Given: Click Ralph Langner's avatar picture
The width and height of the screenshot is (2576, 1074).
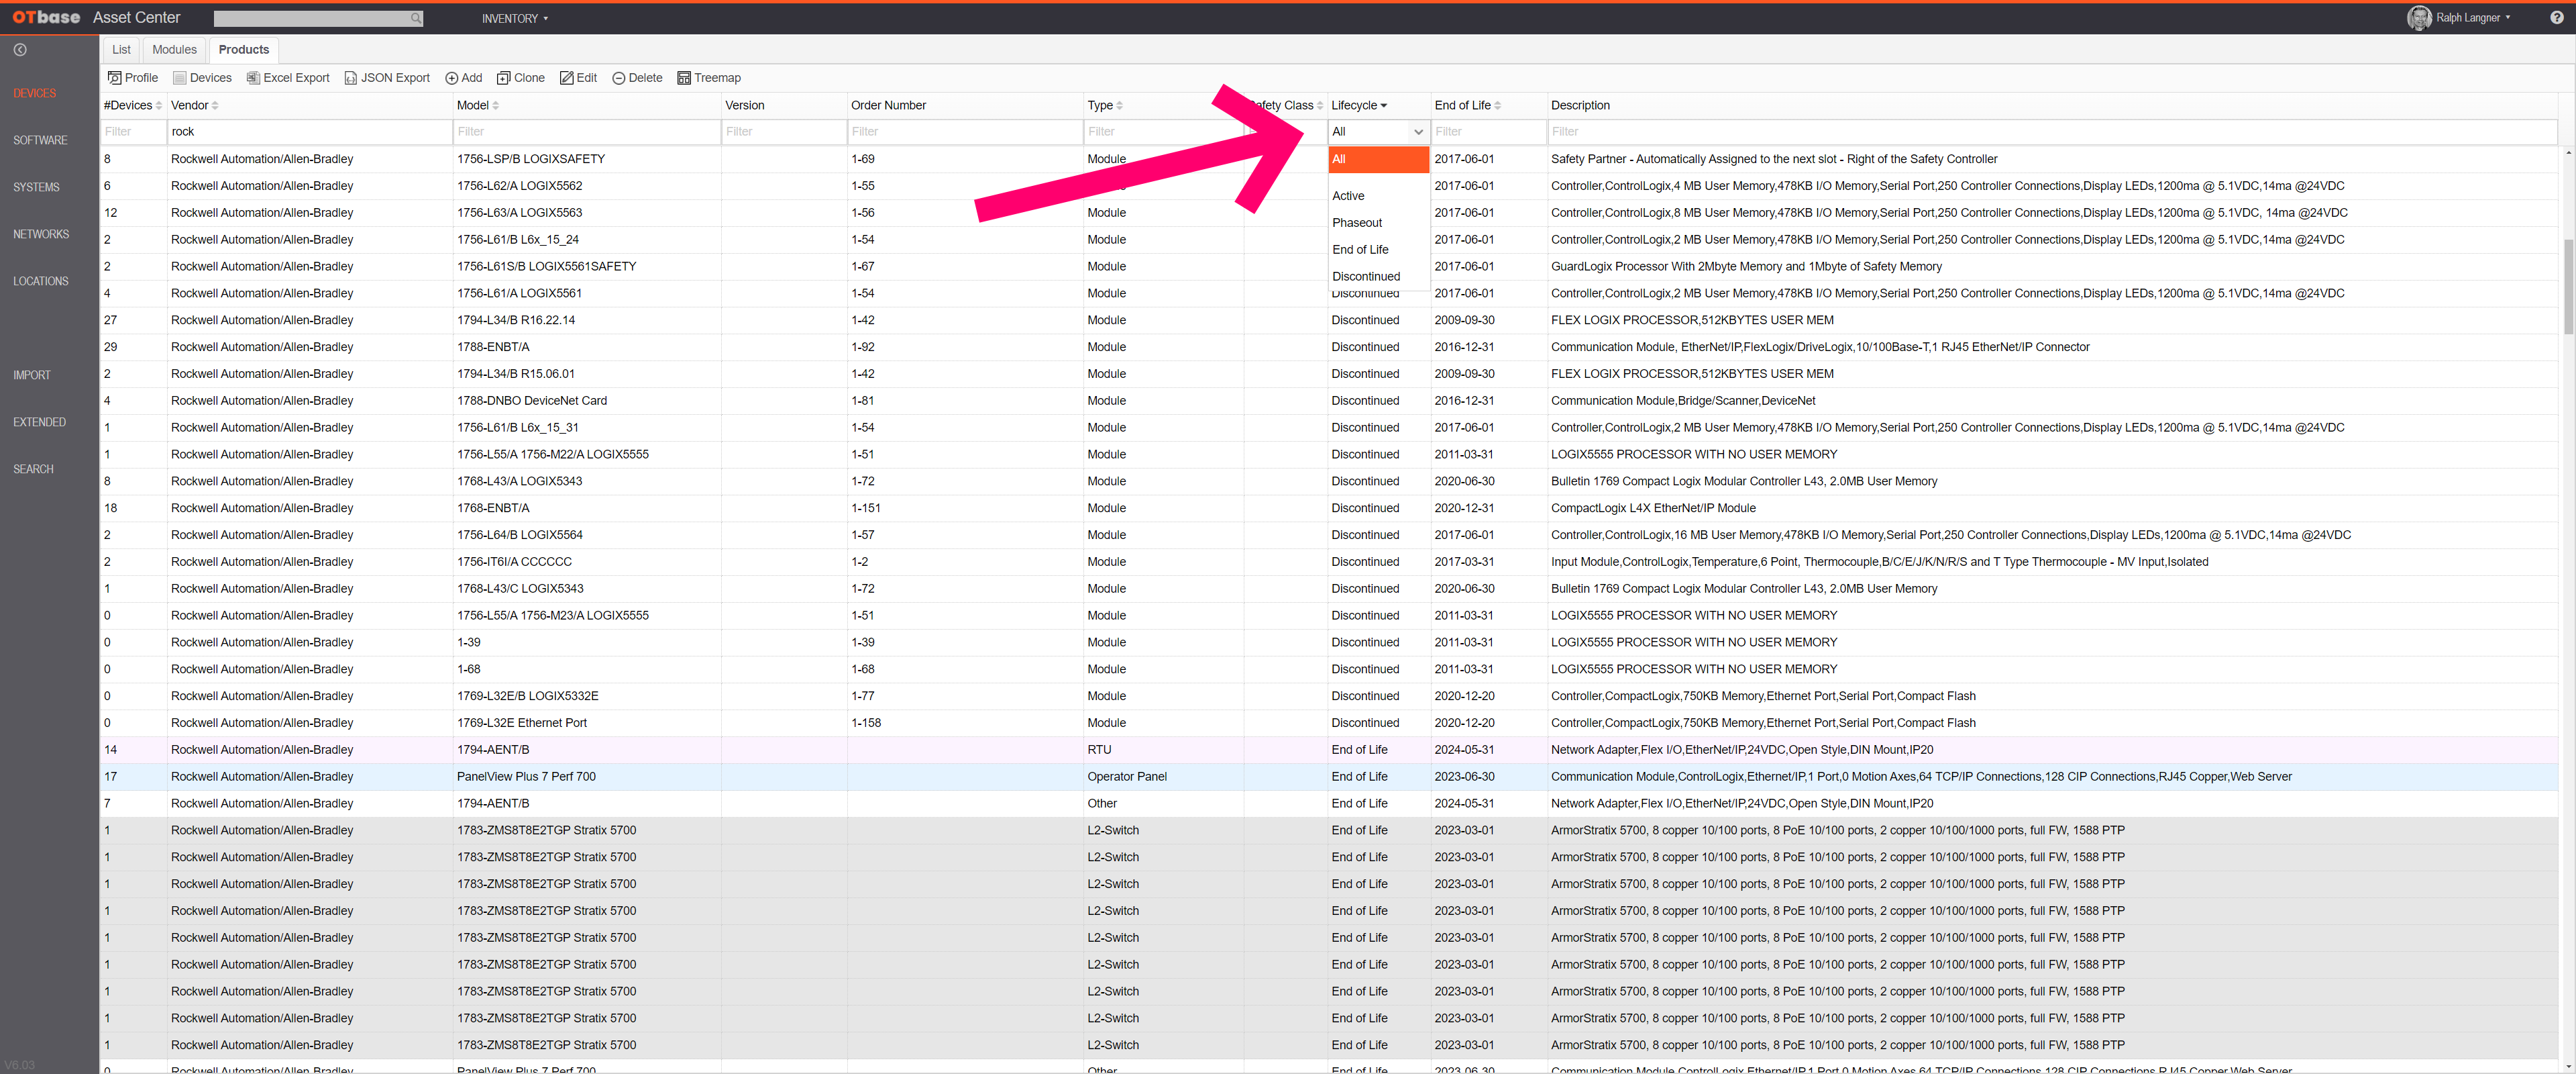Looking at the screenshot, I should (x=2418, y=18).
